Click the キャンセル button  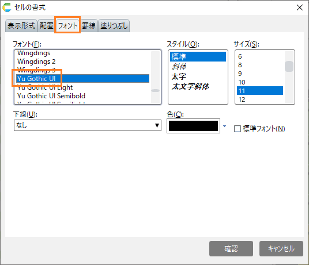tap(281, 249)
